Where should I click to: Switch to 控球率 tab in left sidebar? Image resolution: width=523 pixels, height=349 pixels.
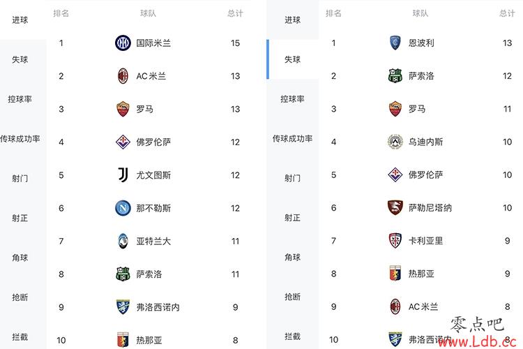20,99
